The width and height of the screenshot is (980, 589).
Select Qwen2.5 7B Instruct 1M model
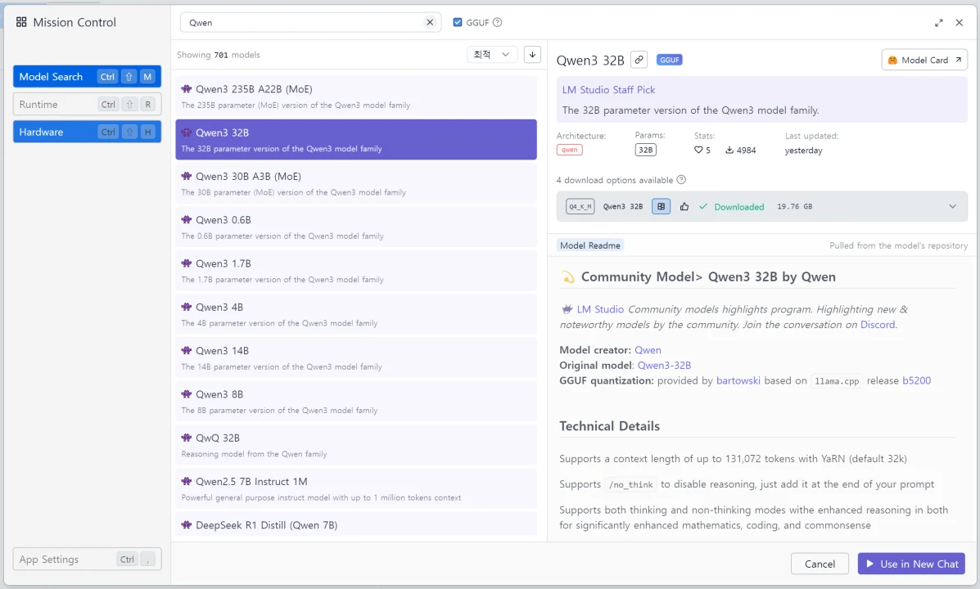356,488
